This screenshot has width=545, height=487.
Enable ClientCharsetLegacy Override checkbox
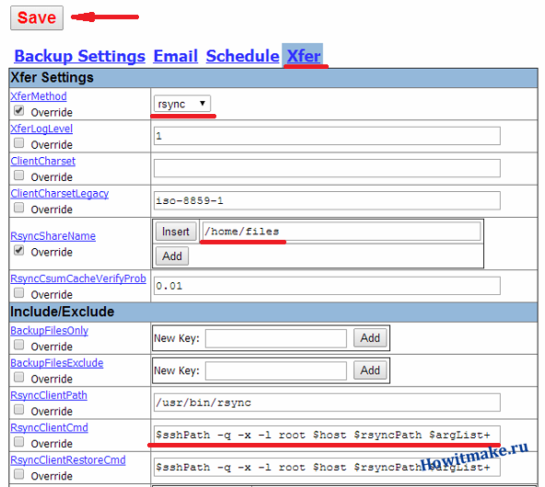click(18, 208)
